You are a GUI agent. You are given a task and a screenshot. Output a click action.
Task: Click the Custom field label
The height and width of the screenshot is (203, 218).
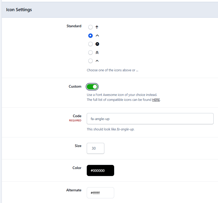click(x=75, y=87)
